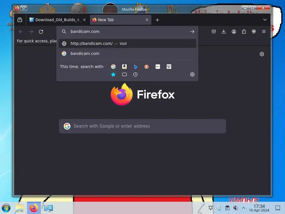The height and width of the screenshot is (214, 285).
Task: Open the control panel taskbar app
Action: tap(48, 208)
